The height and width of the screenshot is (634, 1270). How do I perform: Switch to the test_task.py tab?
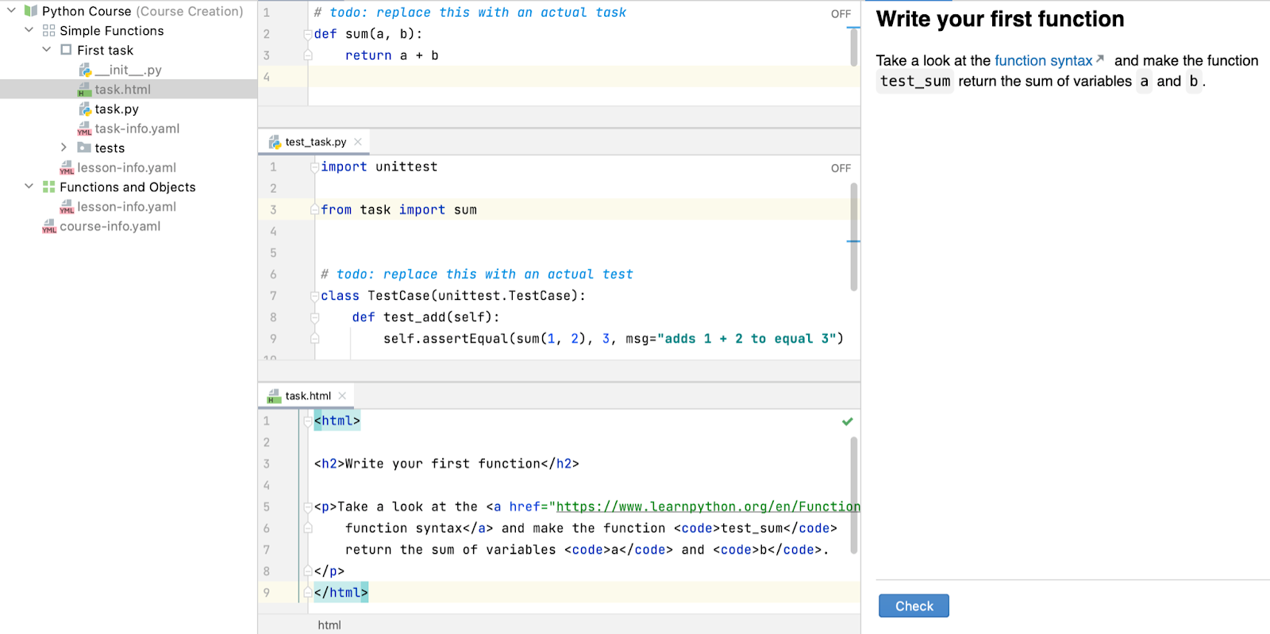(315, 142)
